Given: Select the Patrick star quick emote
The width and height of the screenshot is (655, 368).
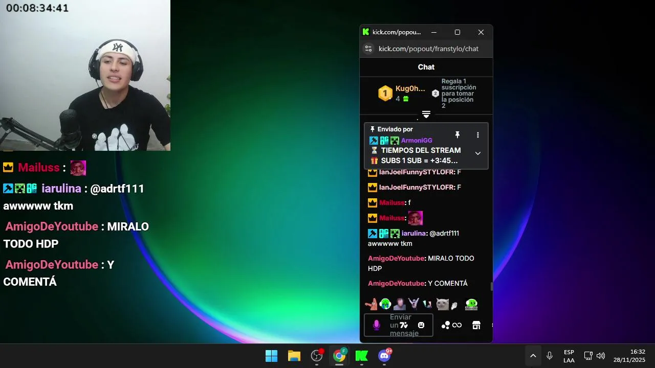Looking at the screenshot, I should click(x=372, y=305).
